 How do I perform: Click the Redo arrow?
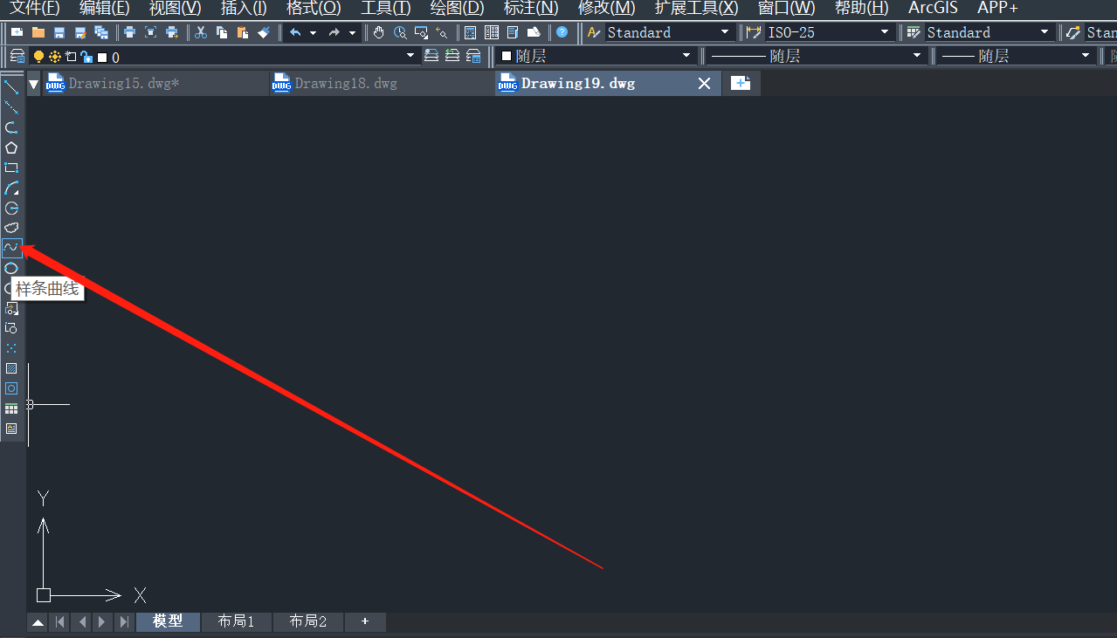[x=334, y=32]
